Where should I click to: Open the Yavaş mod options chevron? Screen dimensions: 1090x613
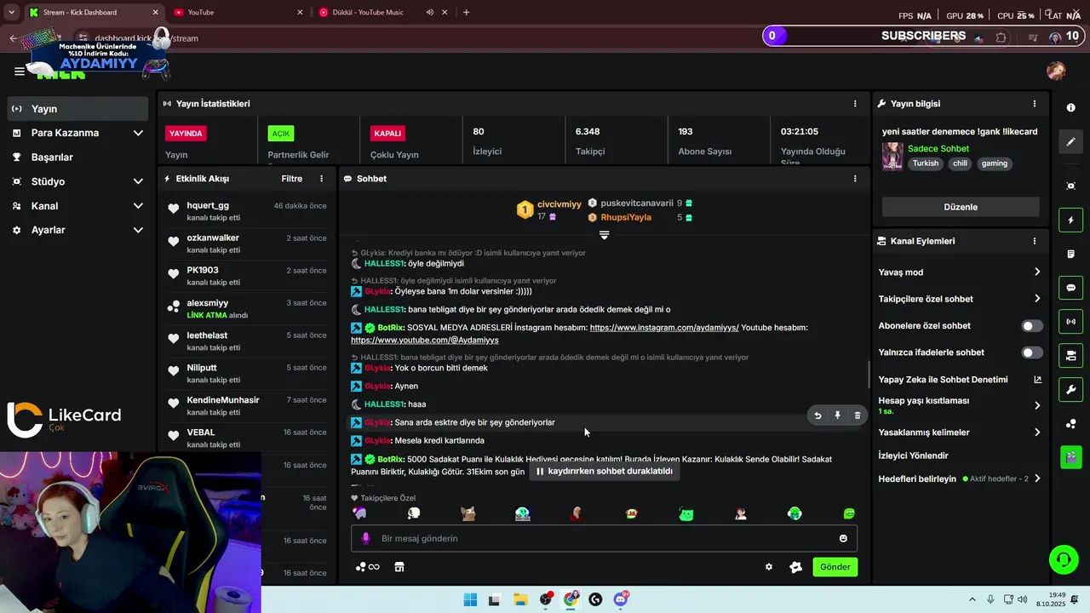click(x=1037, y=272)
